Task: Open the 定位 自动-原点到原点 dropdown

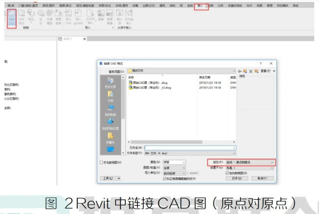Action: point(250,162)
